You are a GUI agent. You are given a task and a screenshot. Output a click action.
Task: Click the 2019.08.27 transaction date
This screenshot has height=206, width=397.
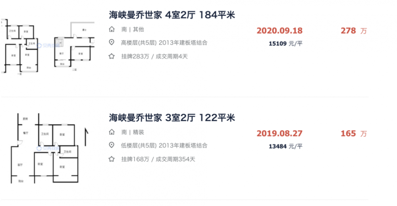point(279,133)
